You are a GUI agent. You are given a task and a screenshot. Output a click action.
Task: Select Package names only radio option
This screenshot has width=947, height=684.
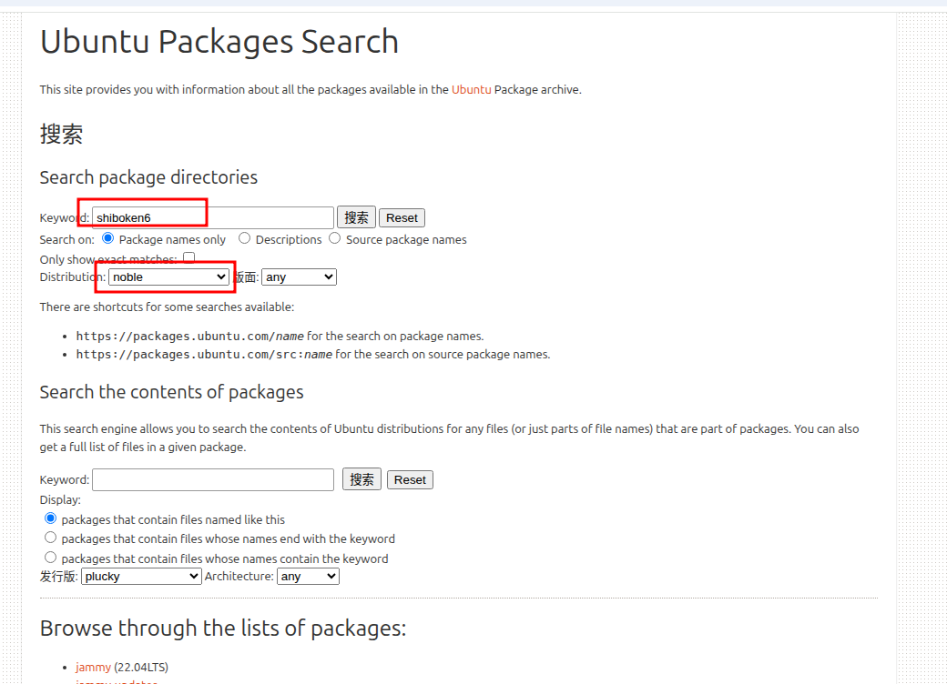108,238
